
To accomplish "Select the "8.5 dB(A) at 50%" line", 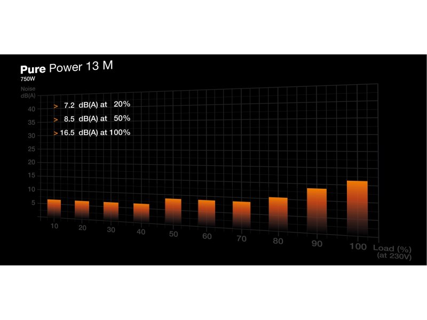I will pyautogui.click(x=92, y=119).
